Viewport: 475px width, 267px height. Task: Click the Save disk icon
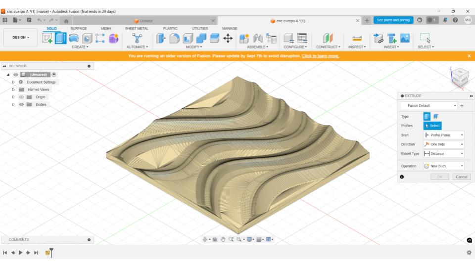29,20
